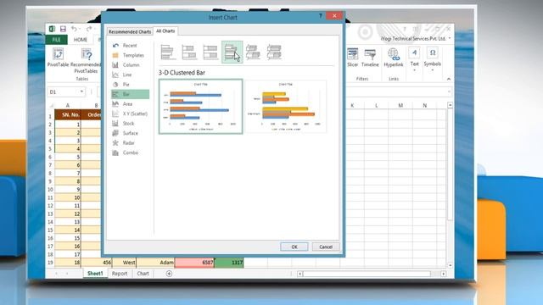
Task: Open the account name dropdown
Action: [450, 38]
